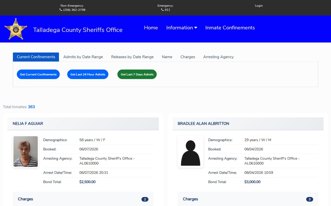Click Talladega County Sheriffs Office title
This screenshot has height=206, width=331.
point(78,30)
